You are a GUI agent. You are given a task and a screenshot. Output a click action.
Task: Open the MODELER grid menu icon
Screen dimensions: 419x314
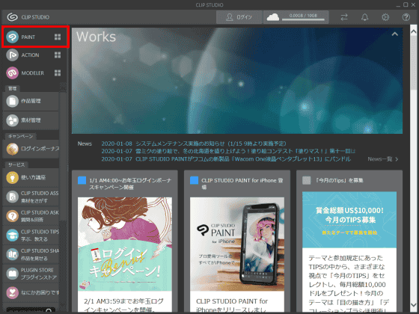[58, 73]
